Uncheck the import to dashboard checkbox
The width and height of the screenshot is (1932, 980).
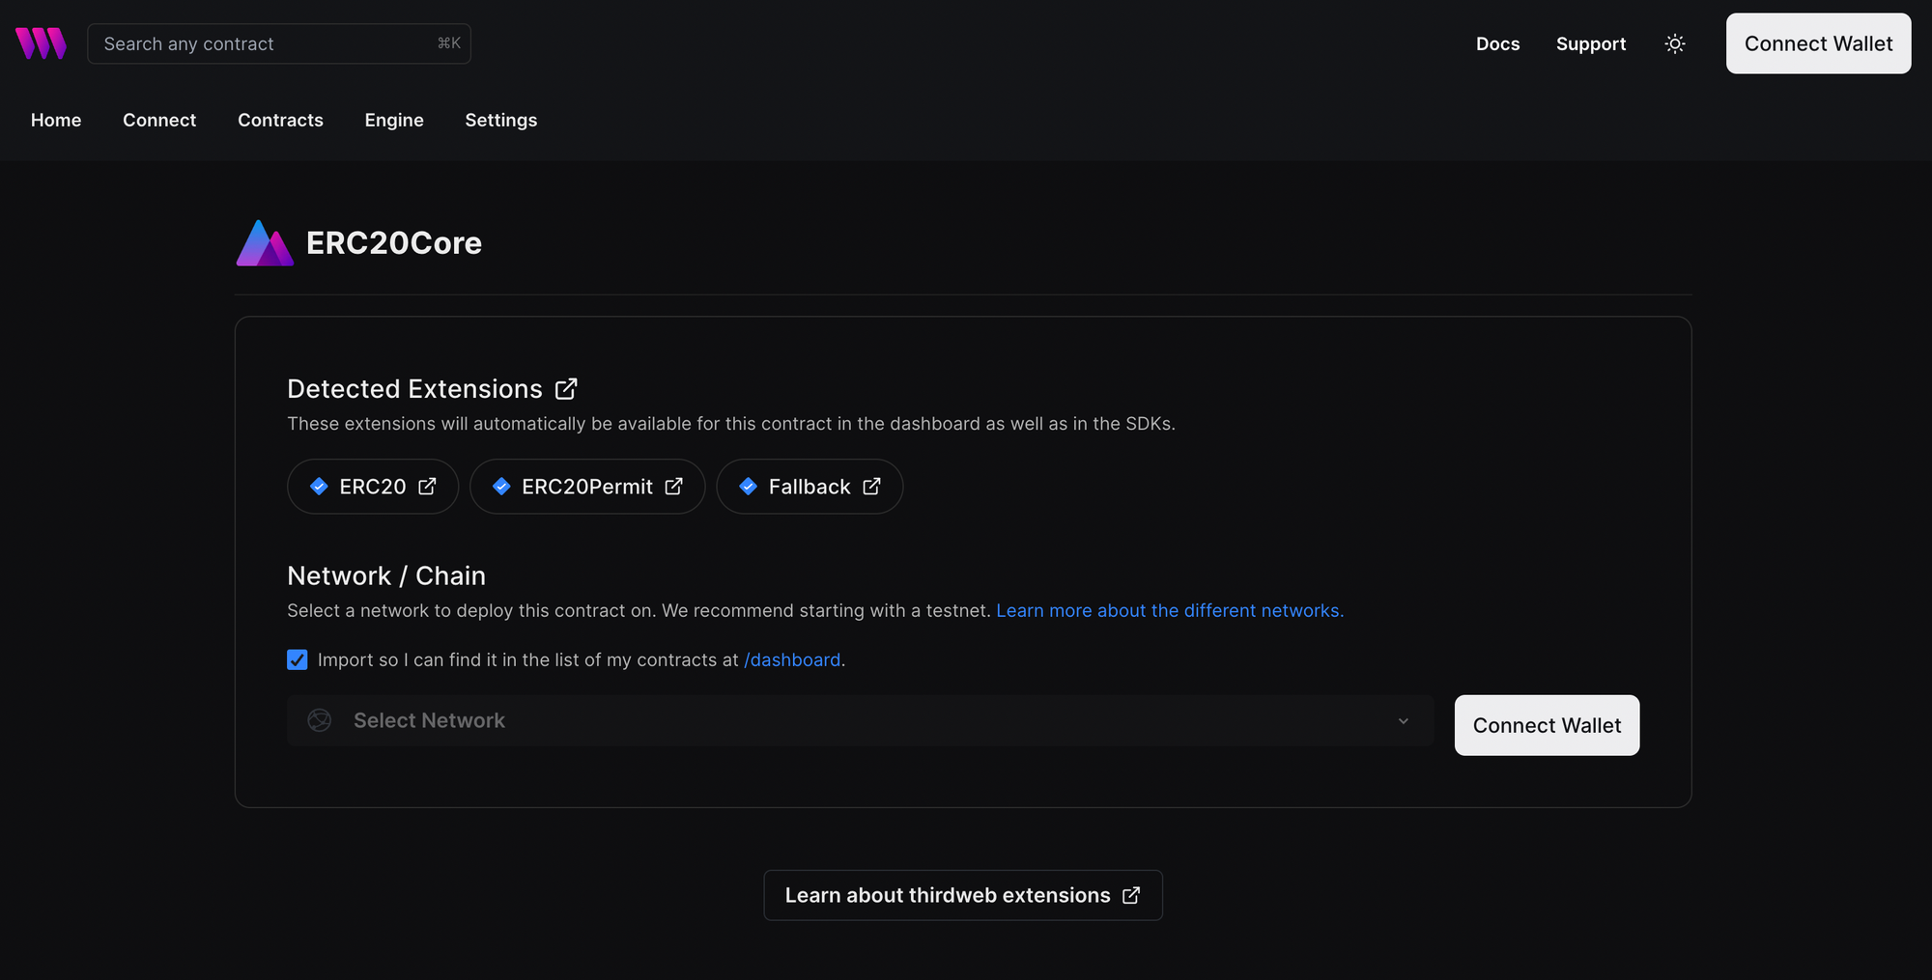coord(297,659)
